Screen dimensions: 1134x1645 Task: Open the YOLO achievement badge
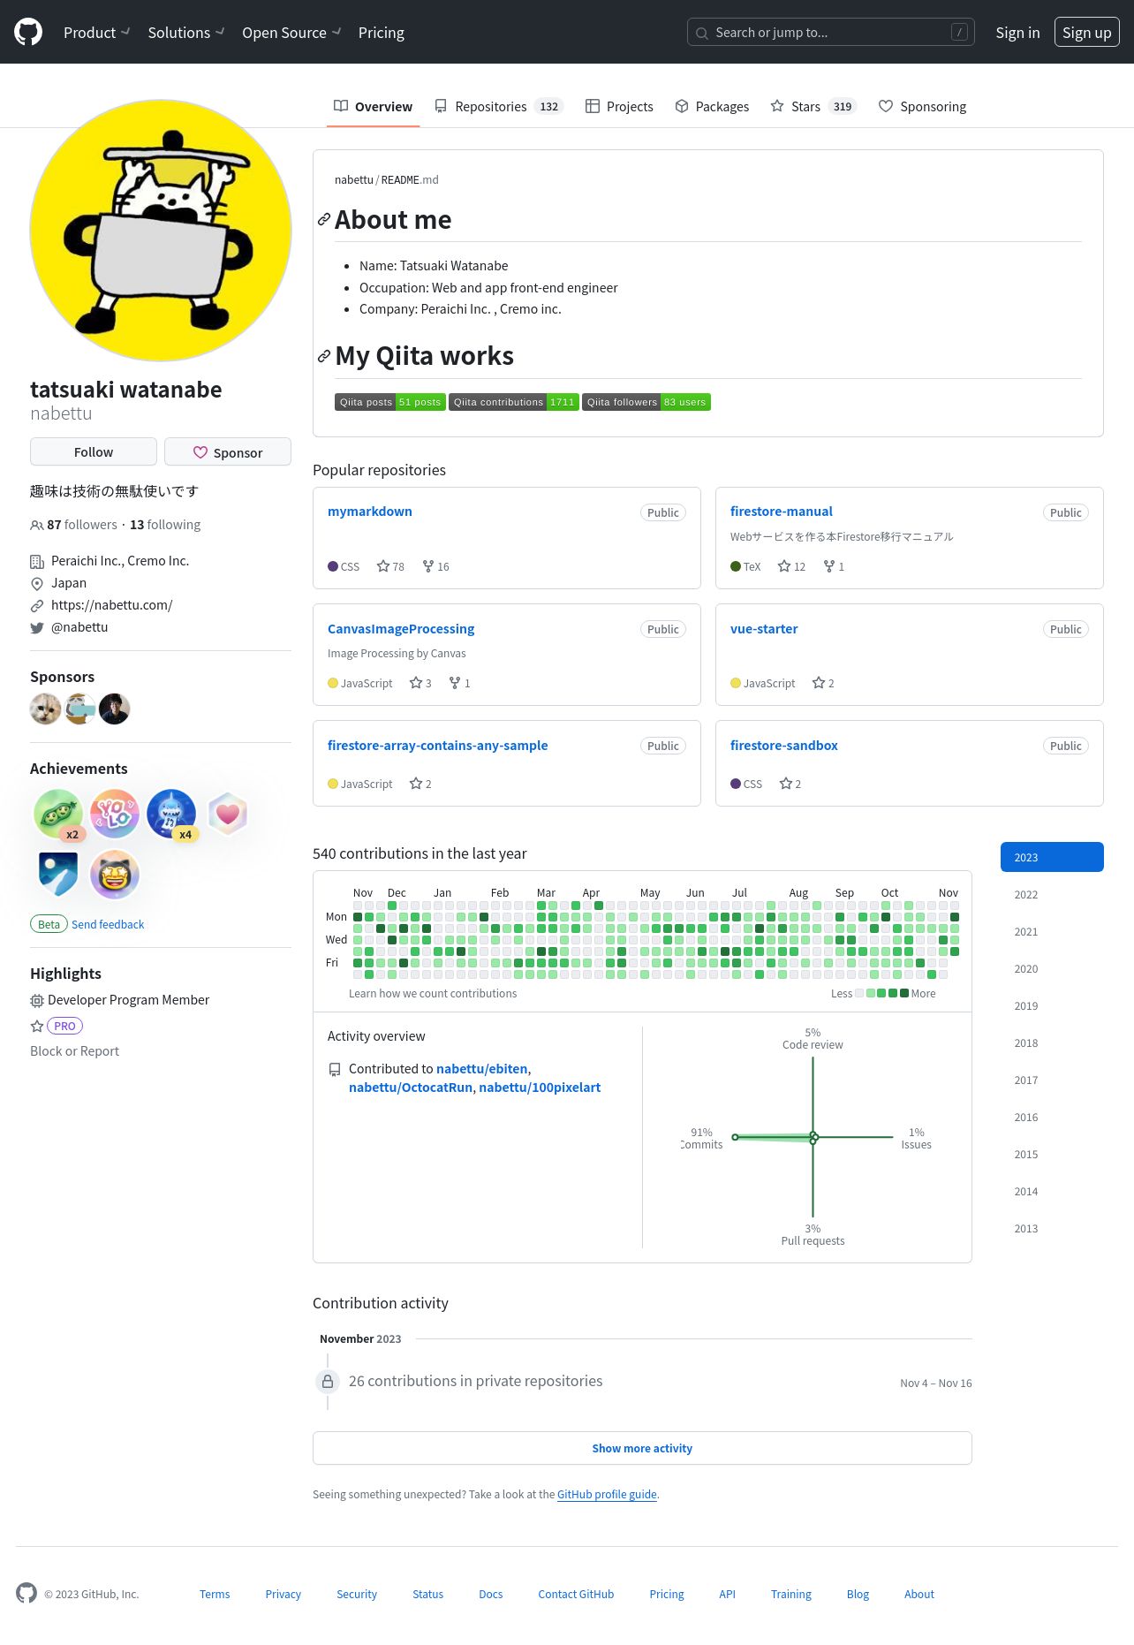coord(115,814)
